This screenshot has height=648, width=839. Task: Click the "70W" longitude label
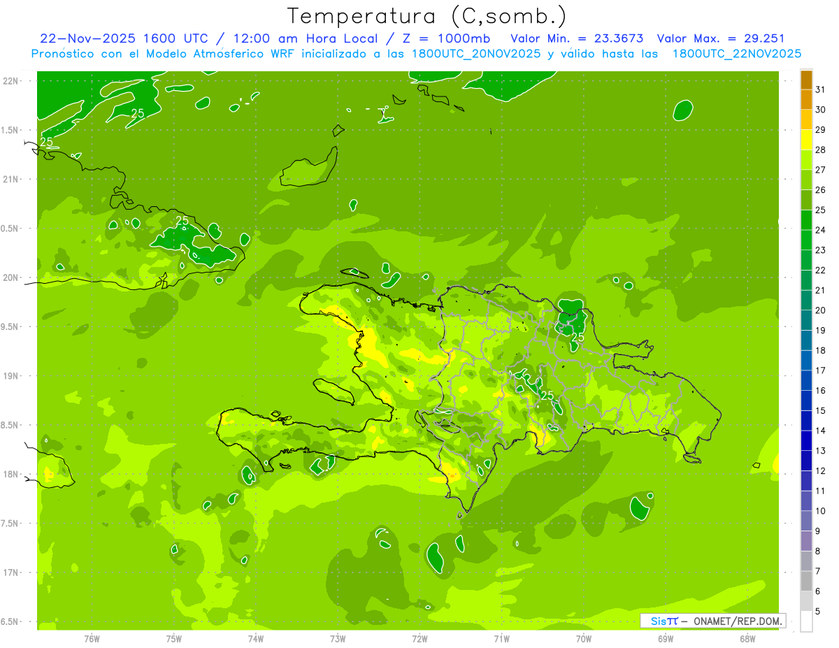pos(584,639)
